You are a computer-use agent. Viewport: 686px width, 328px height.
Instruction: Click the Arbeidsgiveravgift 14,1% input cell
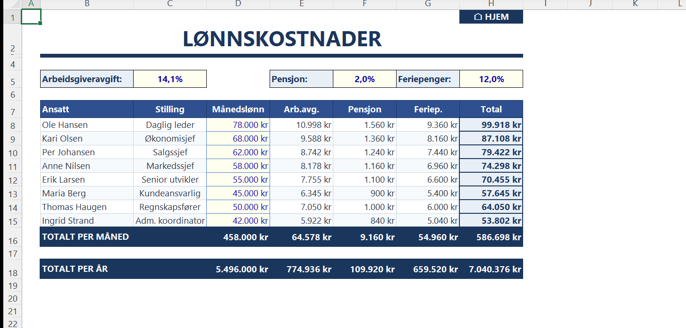click(x=170, y=79)
